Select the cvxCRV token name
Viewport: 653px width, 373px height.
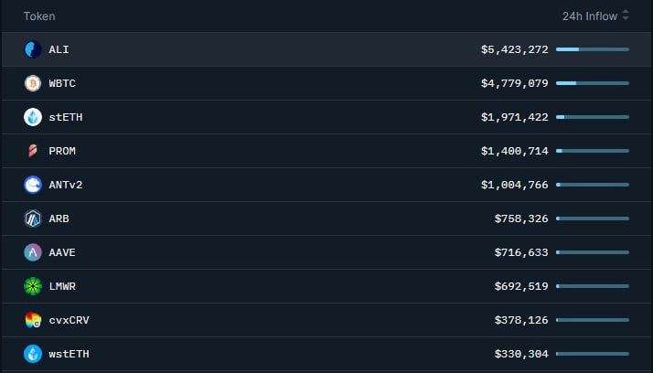pyautogui.click(x=69, y=320)
